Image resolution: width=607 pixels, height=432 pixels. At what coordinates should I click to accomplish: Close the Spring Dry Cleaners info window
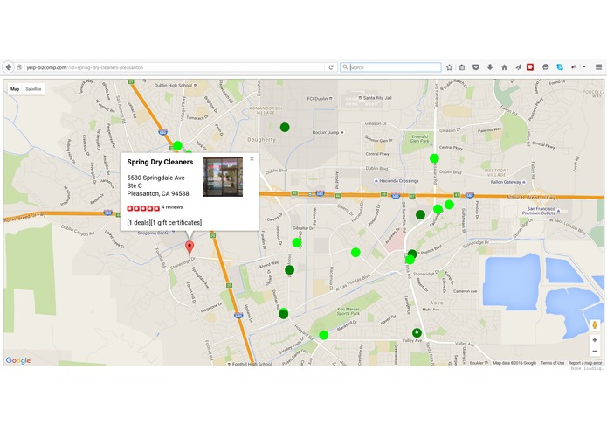(252, 158)
